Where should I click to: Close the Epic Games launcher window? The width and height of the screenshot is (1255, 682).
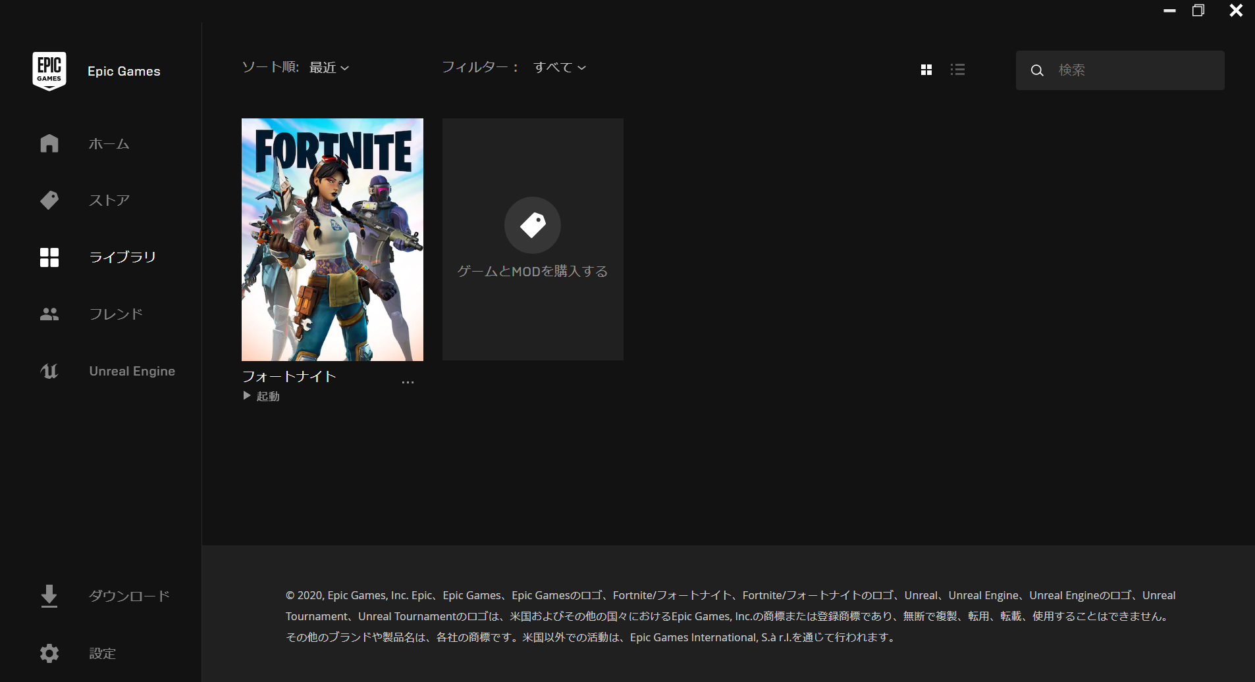click(x=1236, y=11)
